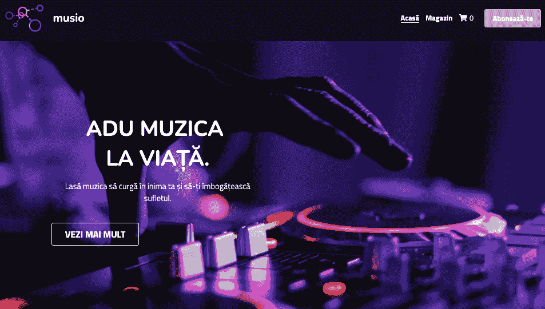The height and width of the screenshot is (309, 545).
Task: Click the VEZI MAI MULT button
Action: (x=96, y=234)
